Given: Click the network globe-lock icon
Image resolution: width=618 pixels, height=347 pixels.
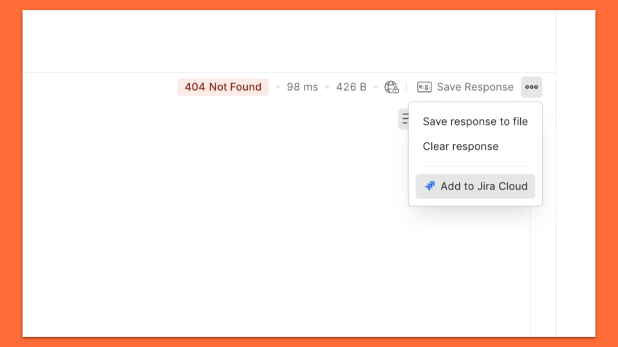Looking at the screenshot, I should pyautogui.click(x=391, y=87).
